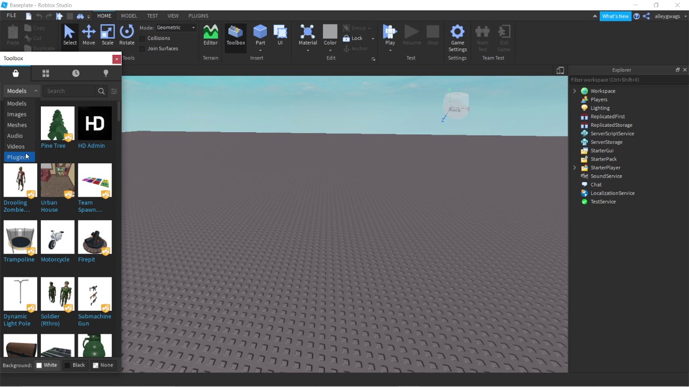Open the Pine Tree model link
Image resolution: width=689 pixels, height=387 pixels.
coord(53,146)
